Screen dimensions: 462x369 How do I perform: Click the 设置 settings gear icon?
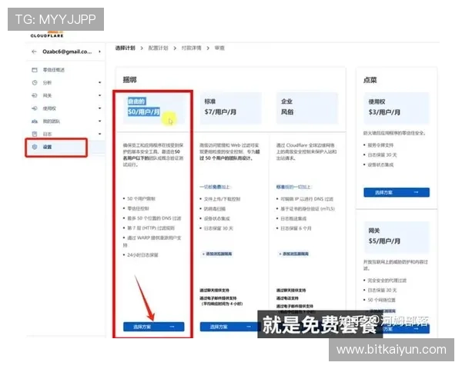pyautogui.click(x=35, y=147)
